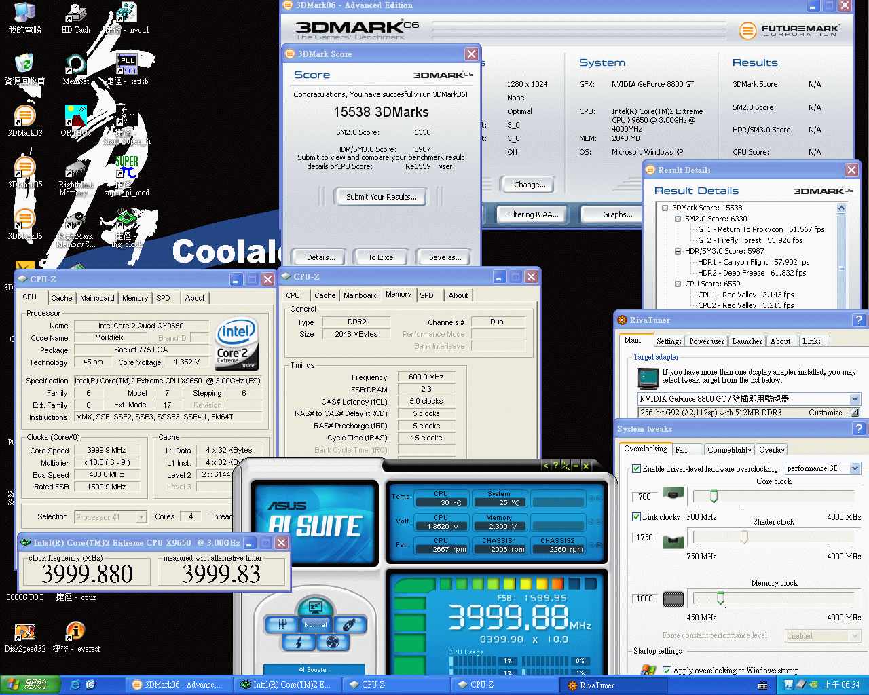The height and width of the screenshot is (695, 869).
Task: Collapse the CPU Score: 6559 tree node
Action: tap(678, 284)
